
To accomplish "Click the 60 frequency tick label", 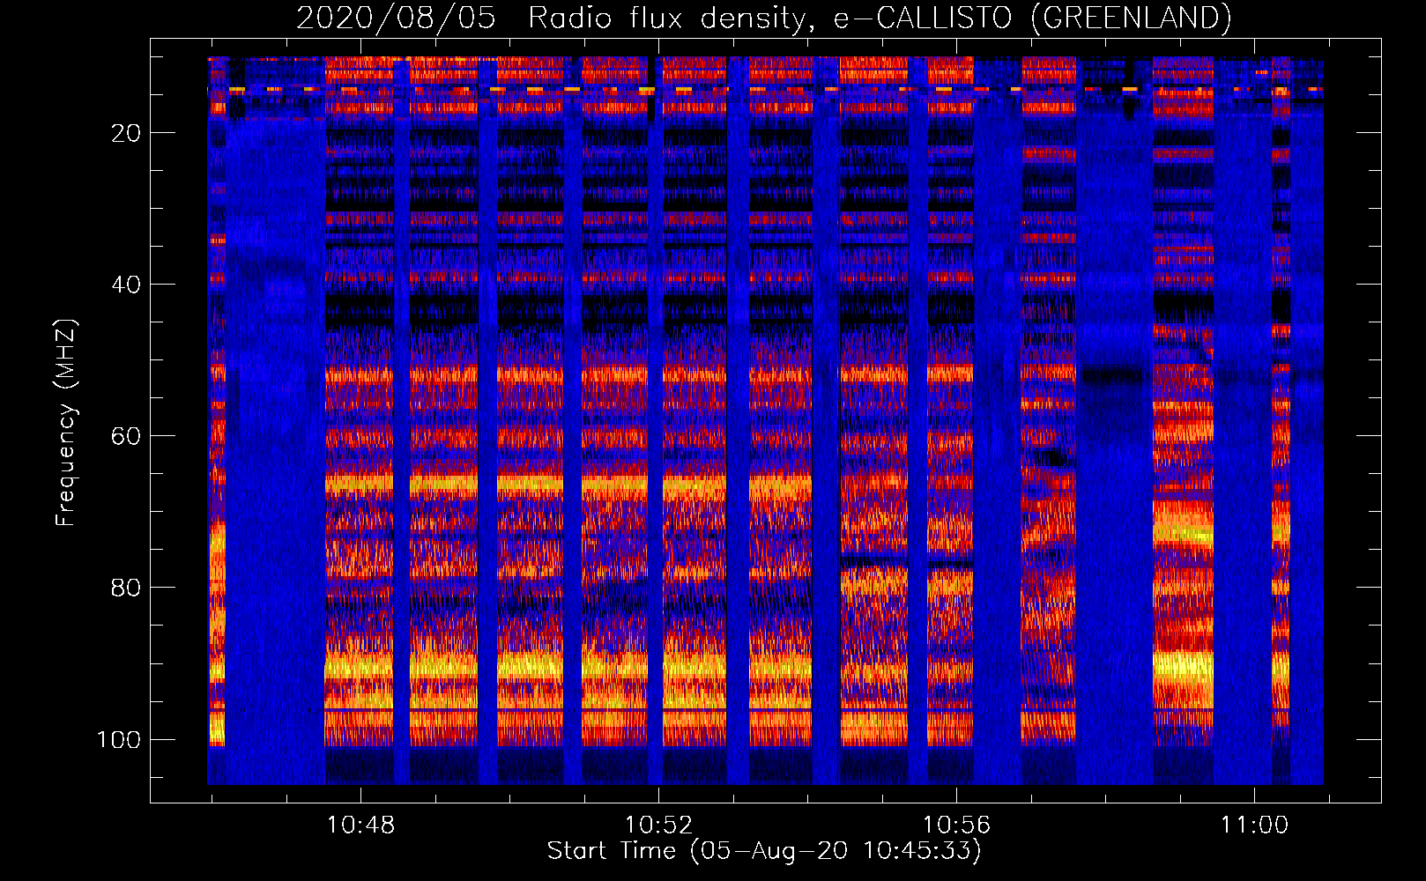I will 126,436.
